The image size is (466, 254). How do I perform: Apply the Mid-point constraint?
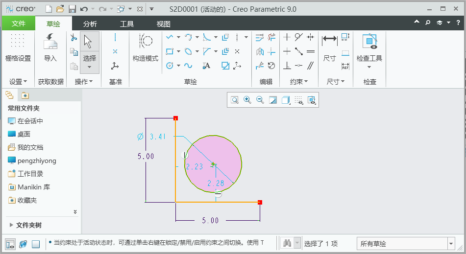pos(299,51)
